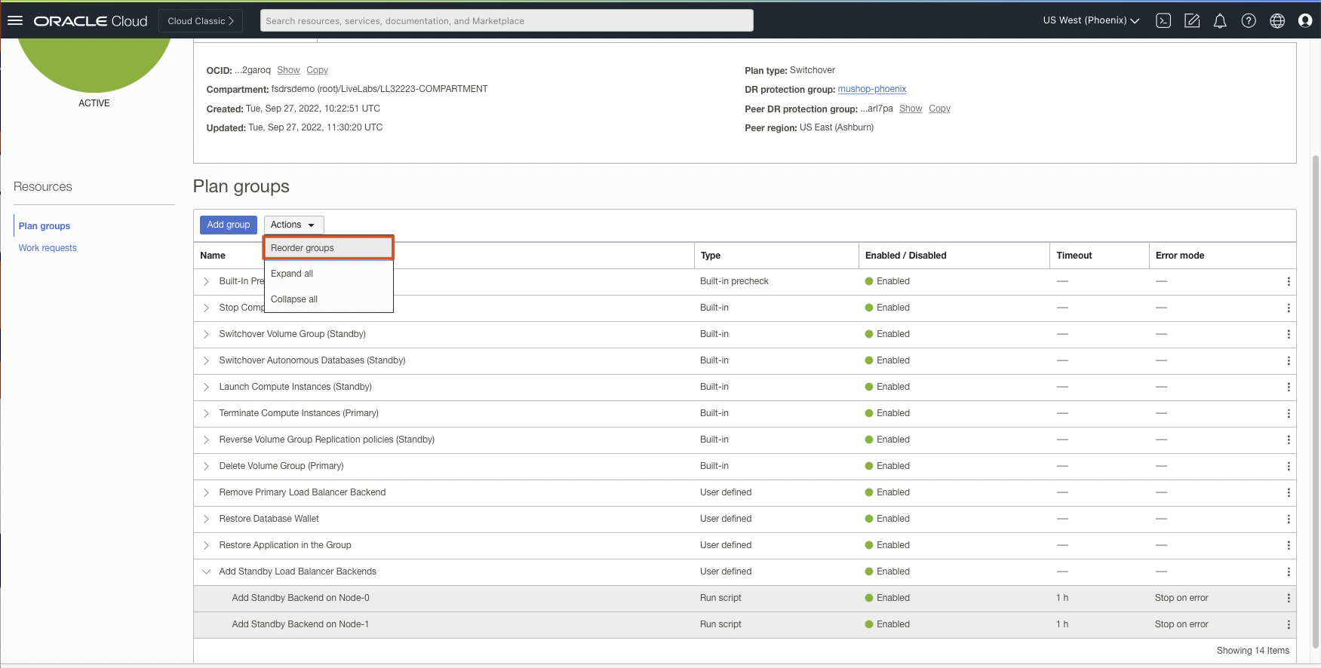Open the notifications bell

point(1220,21)
